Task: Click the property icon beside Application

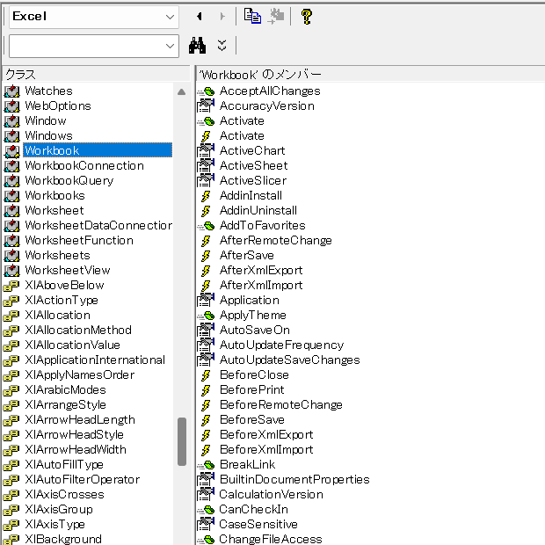Action: pos(206,301)
